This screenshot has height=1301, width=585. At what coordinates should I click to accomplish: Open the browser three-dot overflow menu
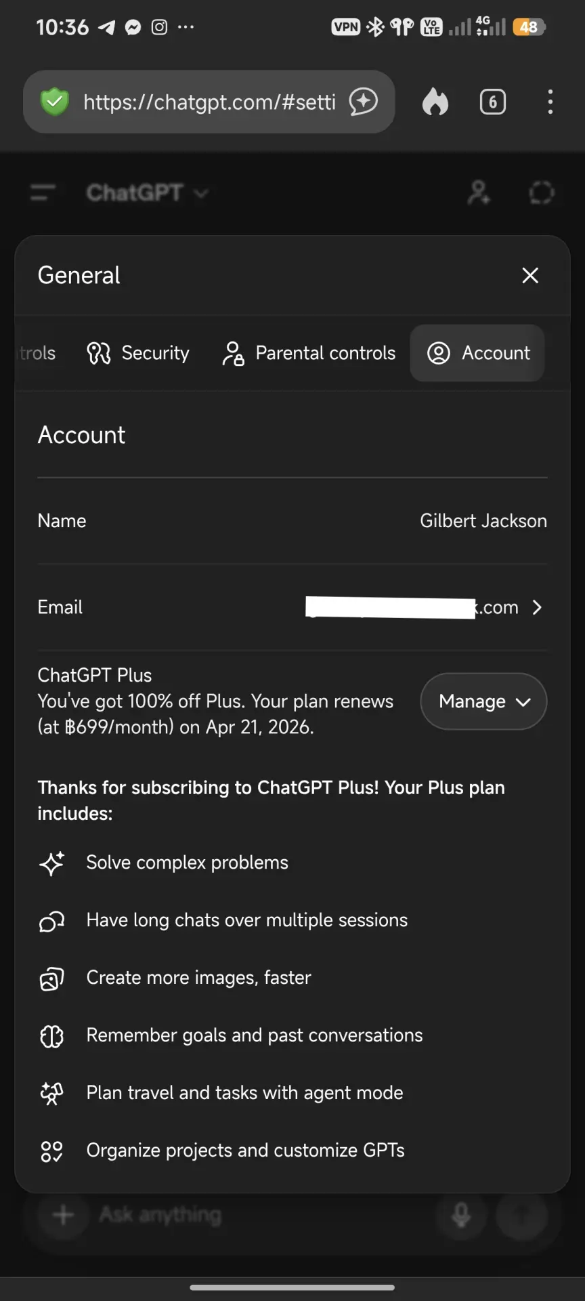(x=550, y=102)
